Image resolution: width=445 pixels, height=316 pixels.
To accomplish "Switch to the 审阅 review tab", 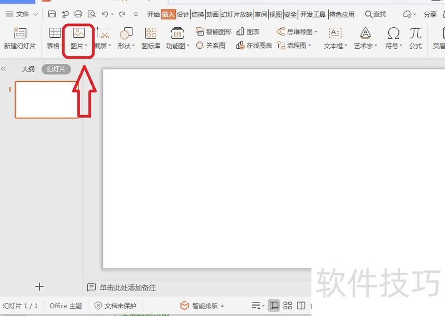I will coord(261,14).
